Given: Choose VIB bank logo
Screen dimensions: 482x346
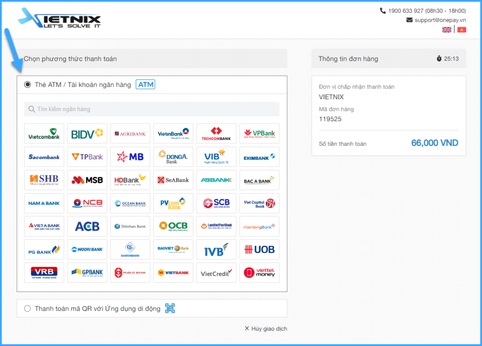Looking at the screenshot, I should pos(216,157).
